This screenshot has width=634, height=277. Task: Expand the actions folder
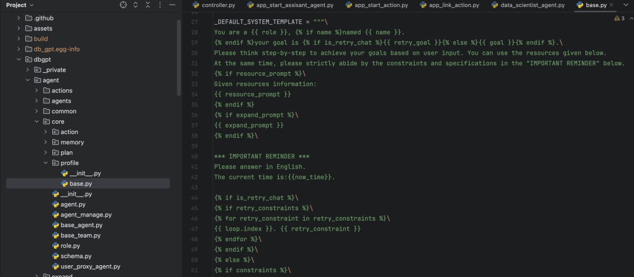(x=37, y=90)
